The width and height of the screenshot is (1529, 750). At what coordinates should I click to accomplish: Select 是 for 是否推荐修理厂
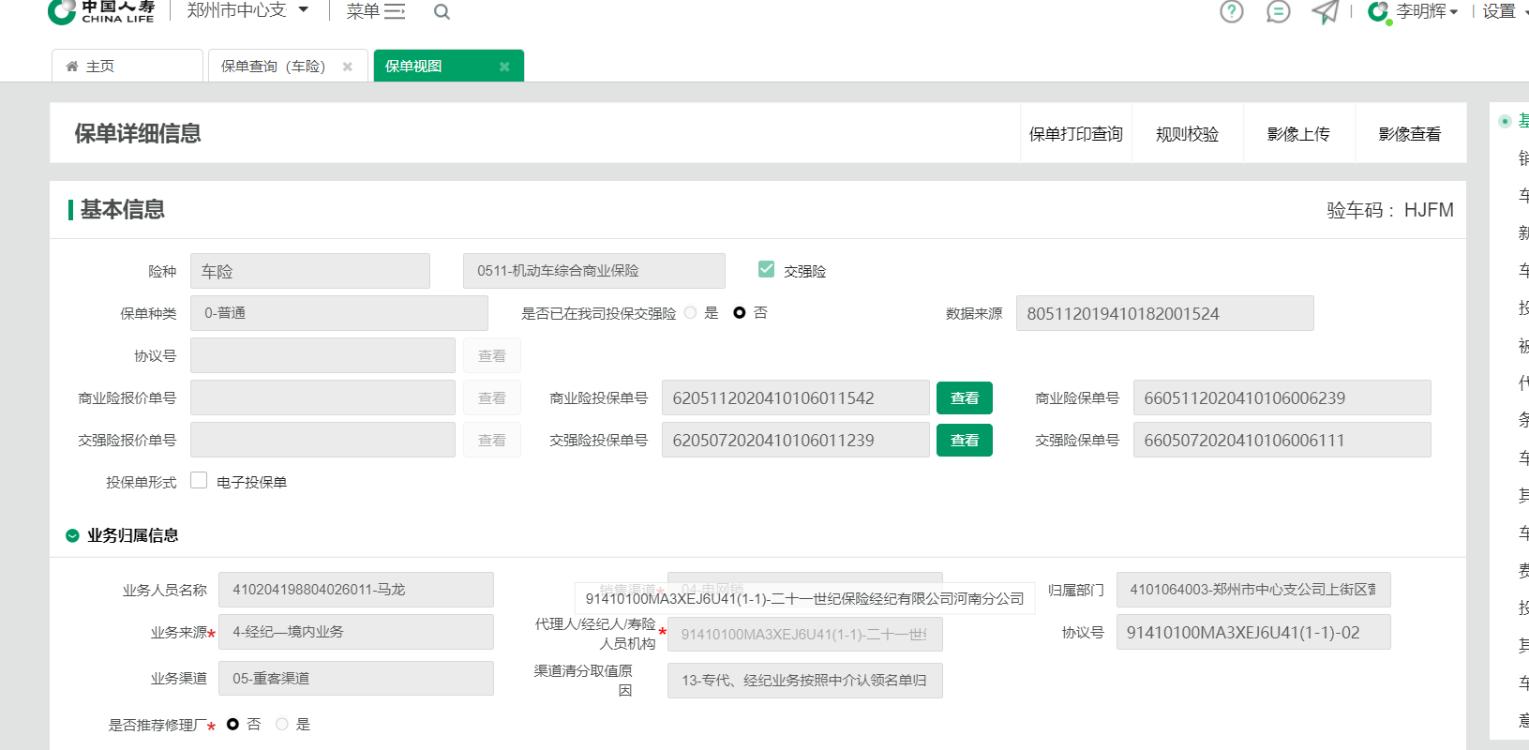point(282,724)
